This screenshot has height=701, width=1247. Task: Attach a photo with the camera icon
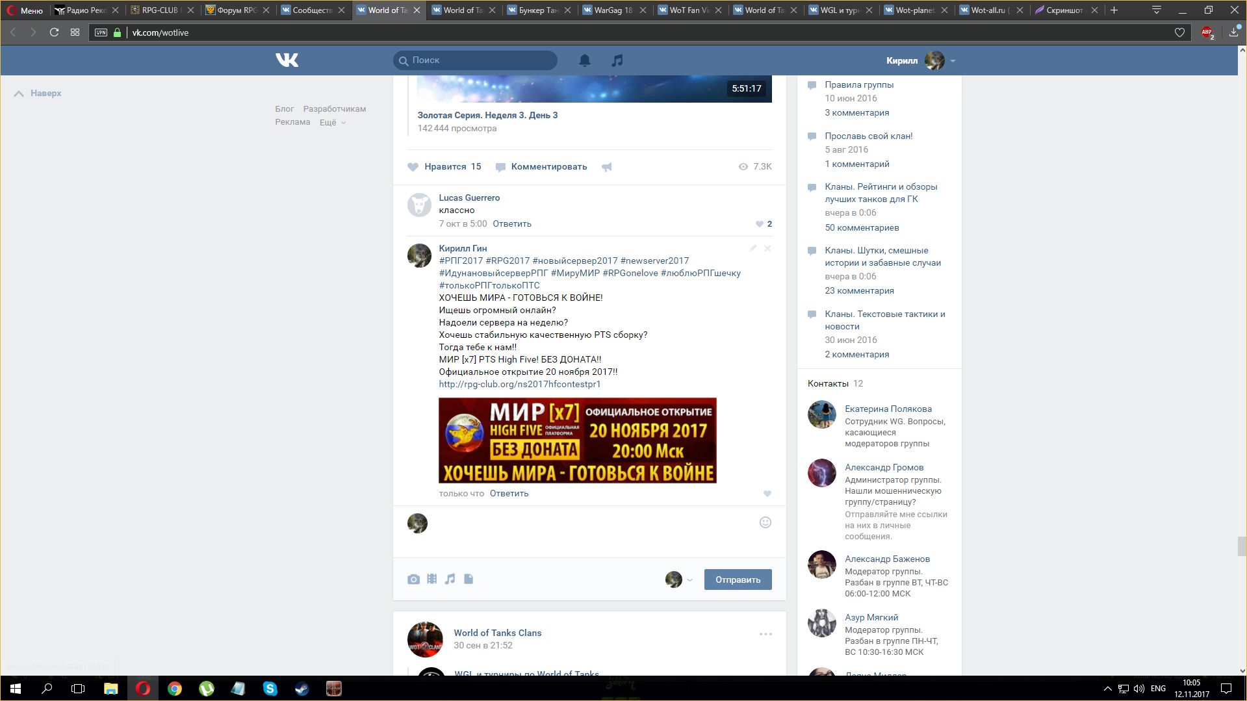tap(413, 579)
